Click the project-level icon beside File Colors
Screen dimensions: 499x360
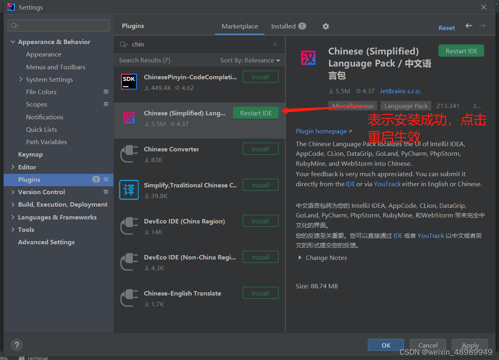(106, 92)
